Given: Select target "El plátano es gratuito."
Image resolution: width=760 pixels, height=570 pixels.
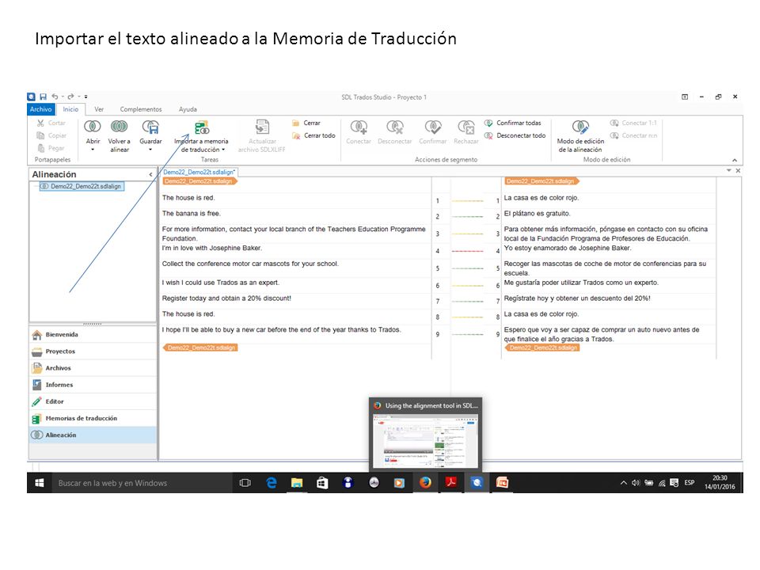Looking at the screenshot, I should click(x=537, y=213).
